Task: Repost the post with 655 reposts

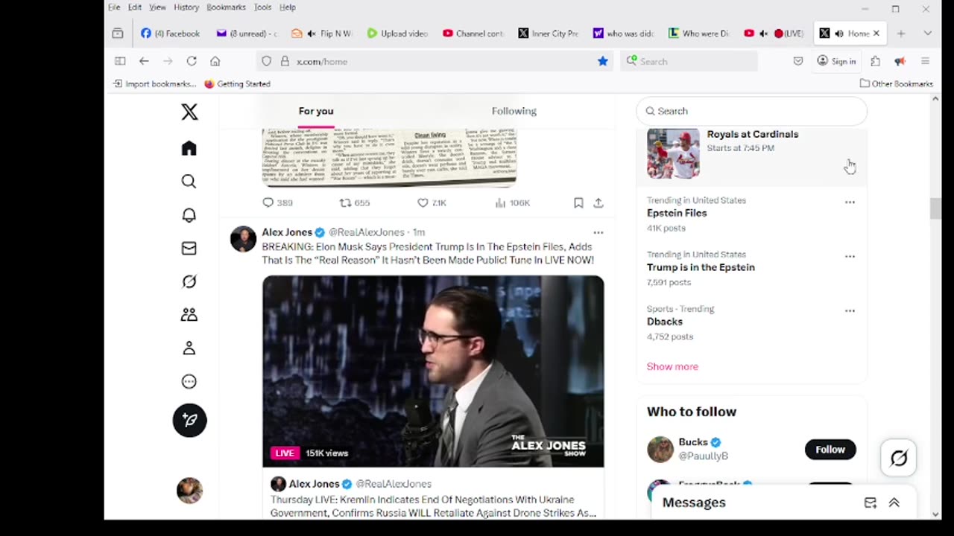Action: click(x=355, y=202)
